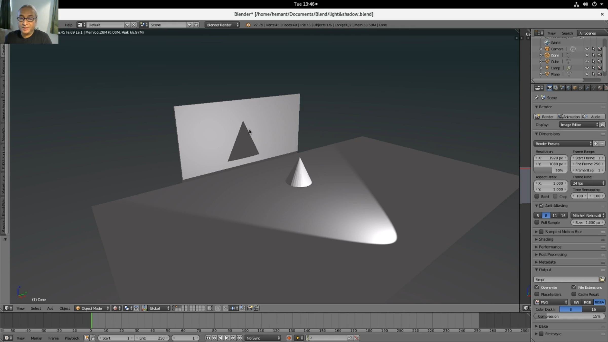Open the Marker menu in the timeline

point(36,338)
